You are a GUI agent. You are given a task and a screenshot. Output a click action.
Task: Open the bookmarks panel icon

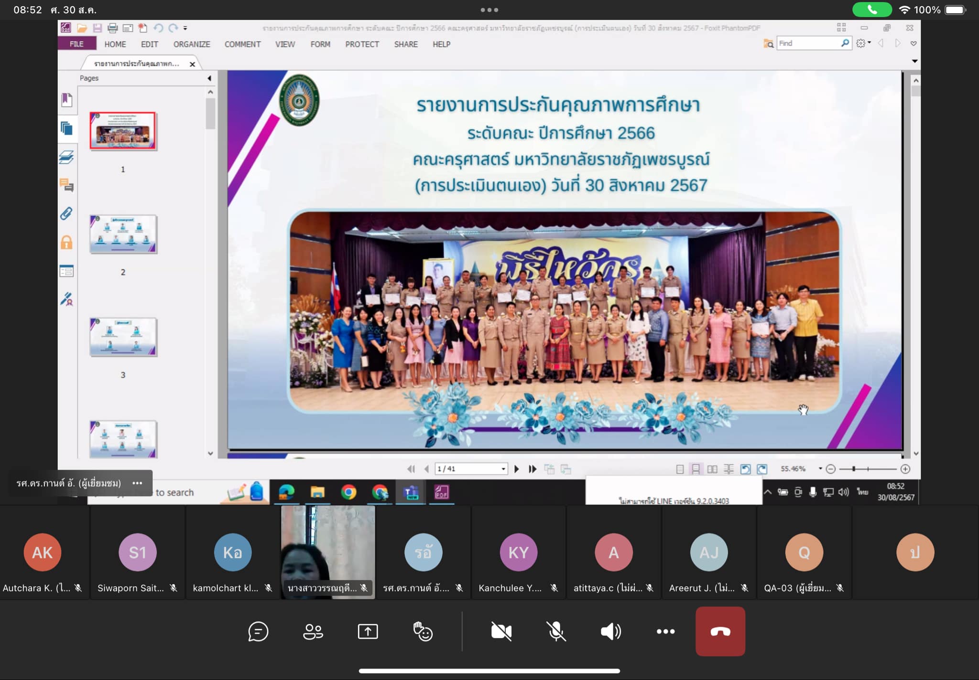tap(66, 99)
